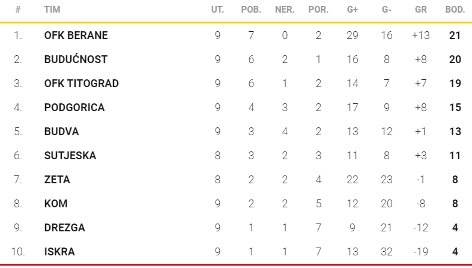Select OFK TITOGRAD in the standings
Screen dimensions: 472x268
click(81, 84)
